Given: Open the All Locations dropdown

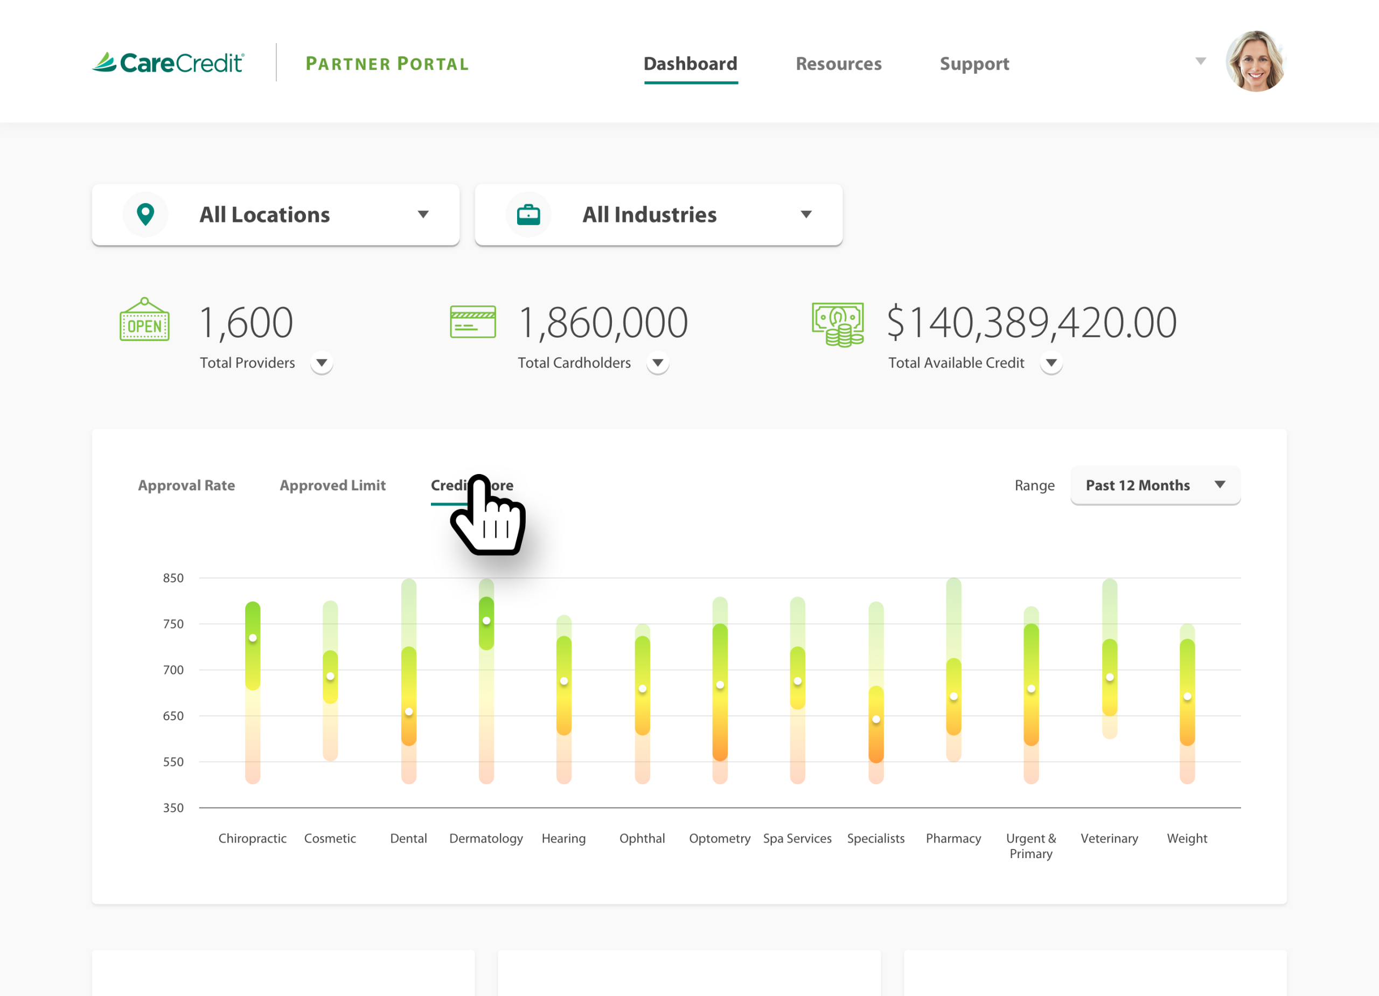Looking at the screenshot, I should point(275,214).
